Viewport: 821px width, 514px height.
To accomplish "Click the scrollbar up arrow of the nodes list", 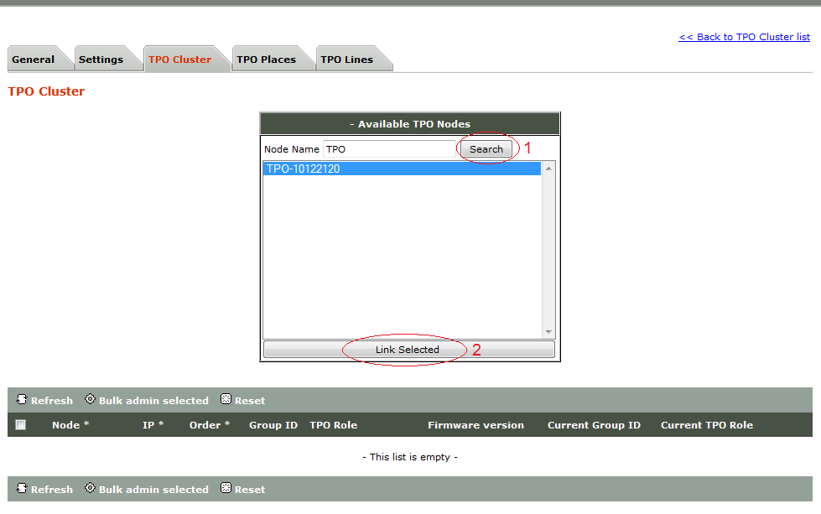I will (548, 167).
